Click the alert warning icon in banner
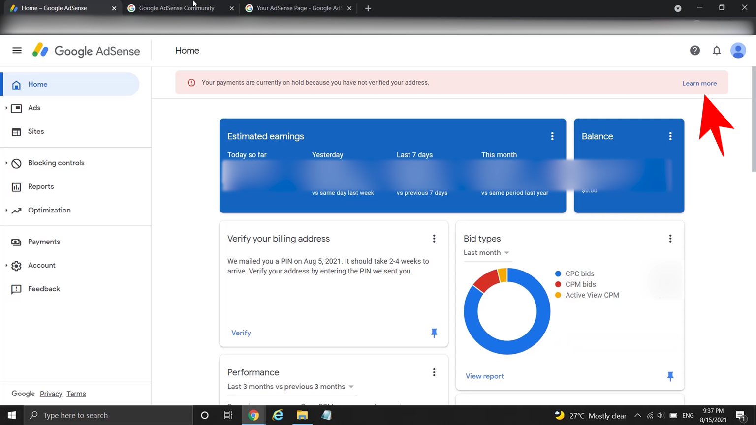Viewport: 756px width, 425px height. tap(191, 83)
